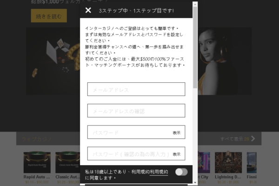Click the $0.10 - $50,000 bet range text
The image size is (279, 186).
(37, 182)
